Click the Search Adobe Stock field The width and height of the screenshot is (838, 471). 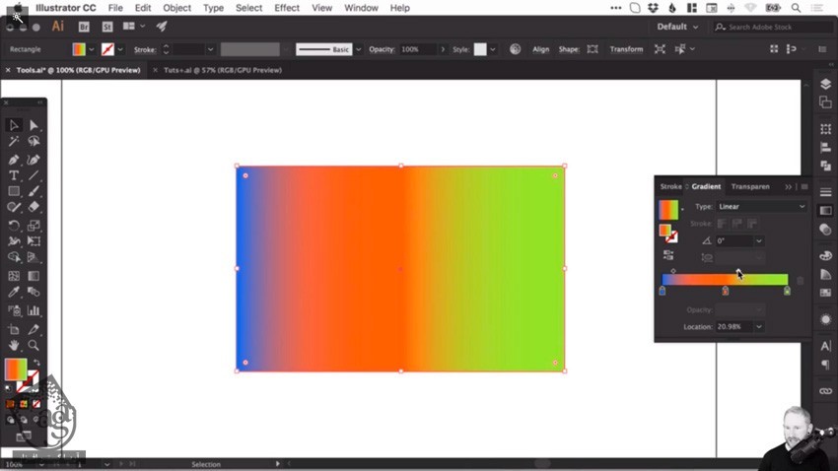tap(774, 27)
